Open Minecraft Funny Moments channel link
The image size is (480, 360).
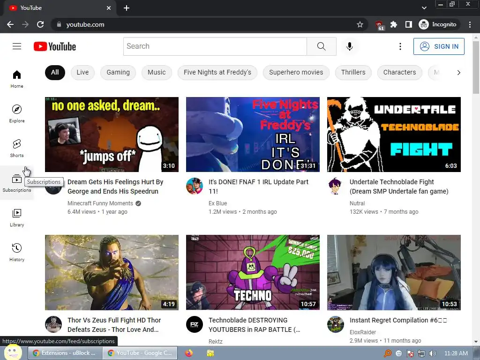[100, 203]
